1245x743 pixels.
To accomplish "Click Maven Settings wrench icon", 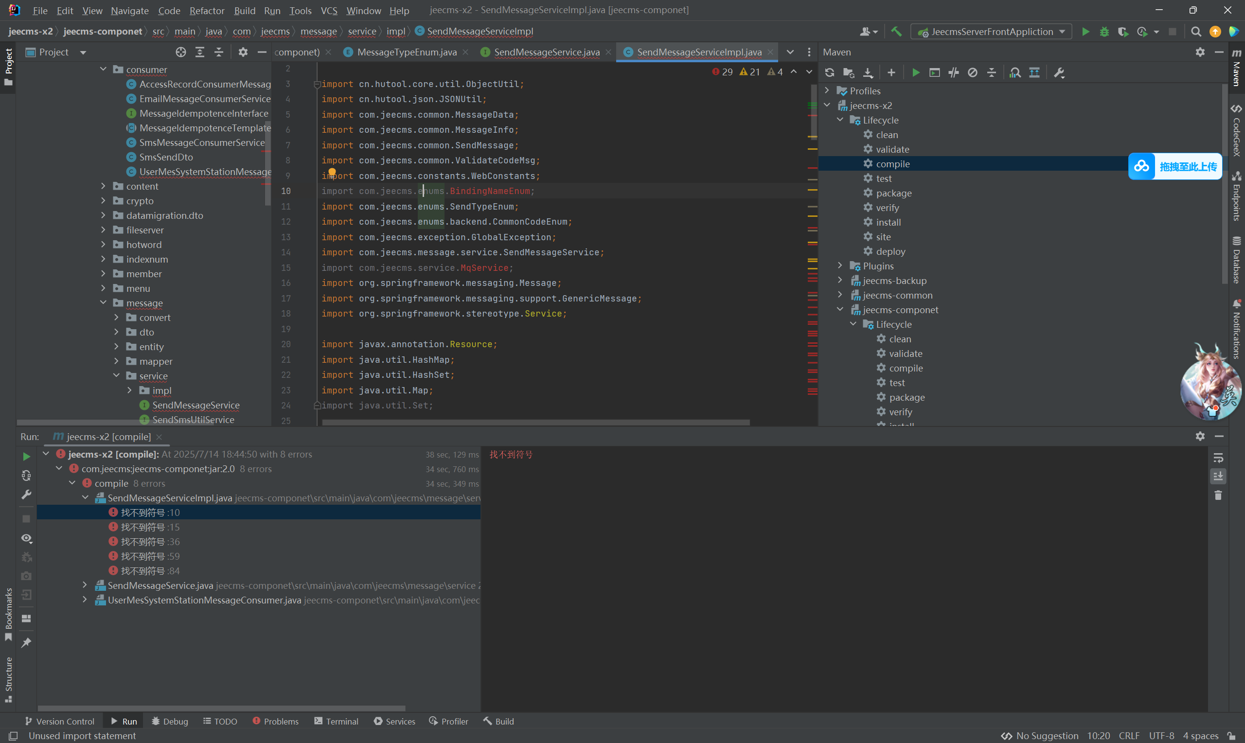I will tap(1059, 72).
